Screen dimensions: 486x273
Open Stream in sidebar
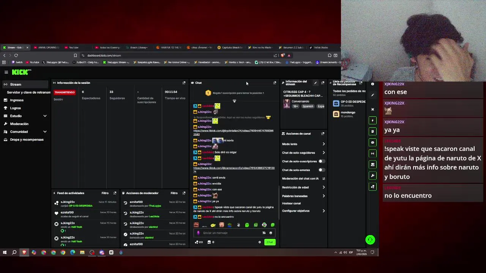point(25,85)
